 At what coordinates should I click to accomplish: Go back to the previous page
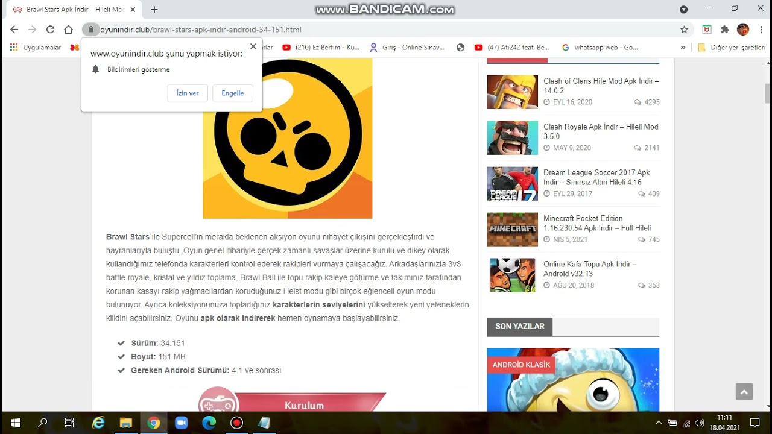click(14, 30)
